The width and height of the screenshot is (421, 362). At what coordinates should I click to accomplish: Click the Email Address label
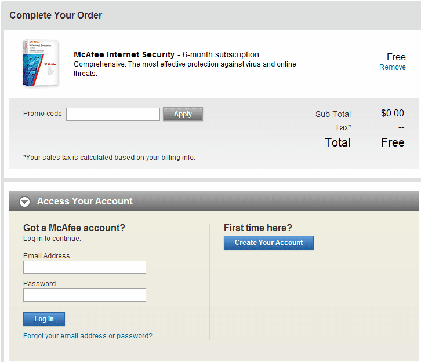coord(46,256)
